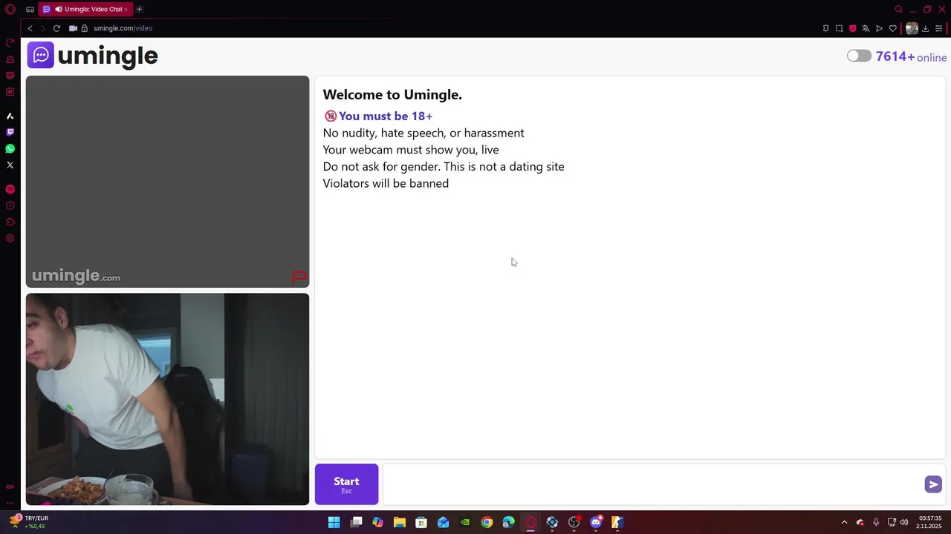Open File Explorer from taskbar
The height and width of the screenshot is (534, 951).
click(x=400, y=522)
